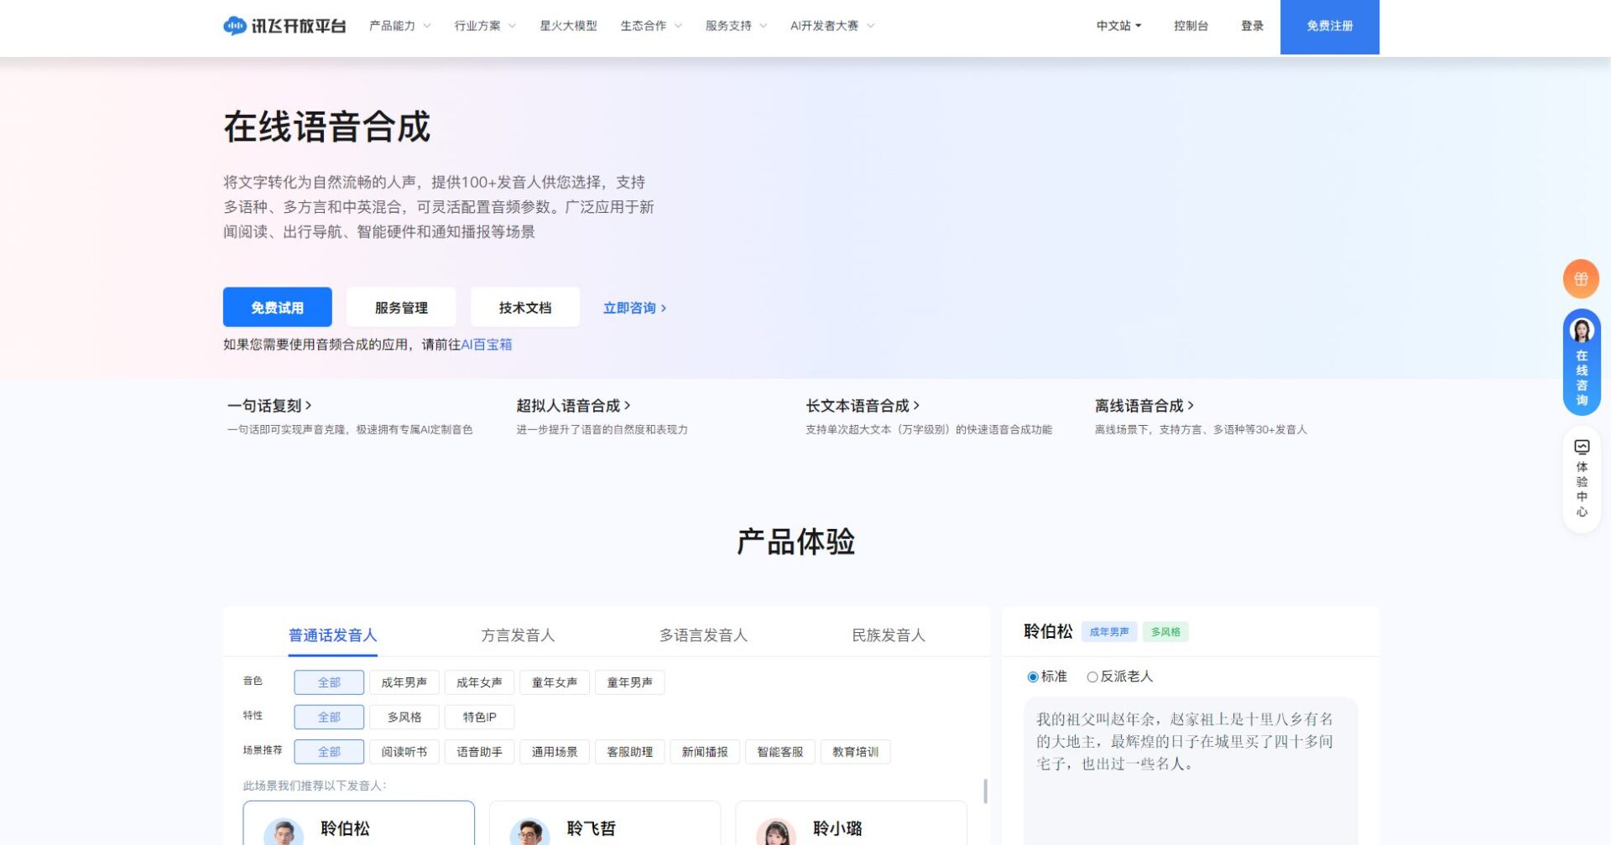Expand the 服务支持 navigation dropdown
The width and height of the screenshot is (1611, 845).
point(728,25)
